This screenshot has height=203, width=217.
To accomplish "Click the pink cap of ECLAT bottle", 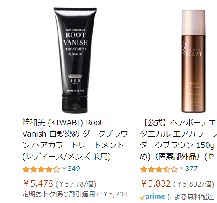I will pos(194,23).
